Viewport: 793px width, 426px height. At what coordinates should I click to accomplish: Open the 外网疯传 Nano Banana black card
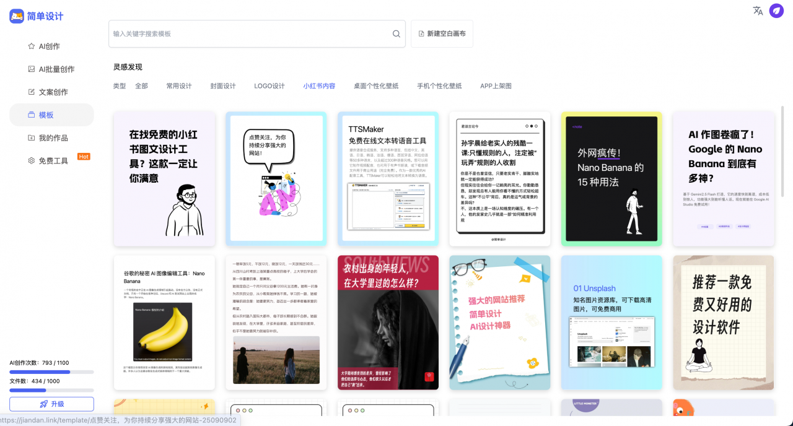pos(611,179)
